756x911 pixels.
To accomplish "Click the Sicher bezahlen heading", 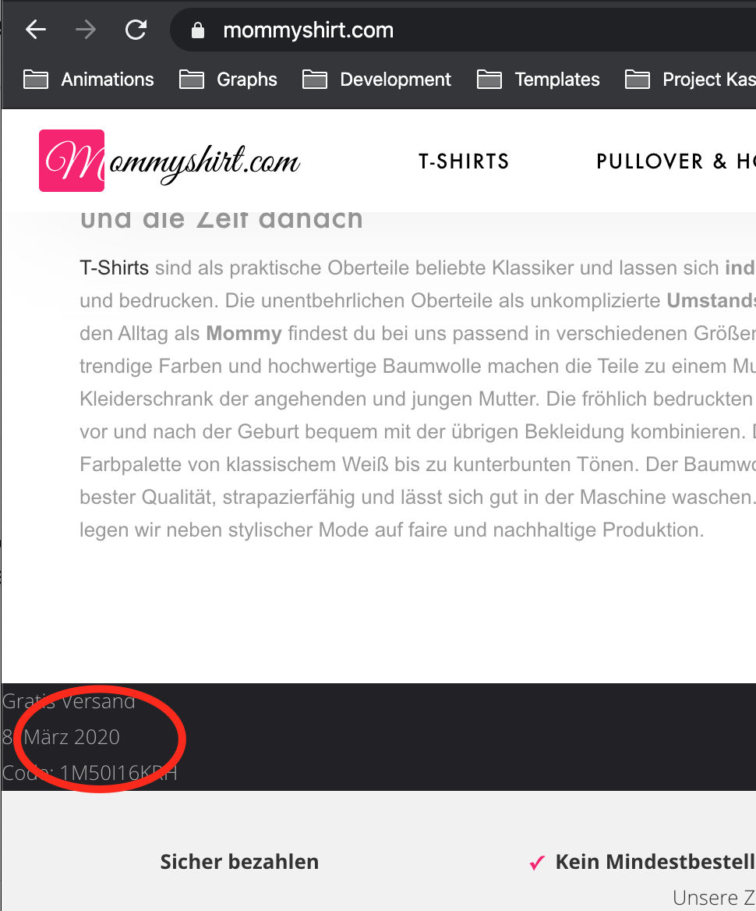I will pyautogui.click(x=239, y=862).
